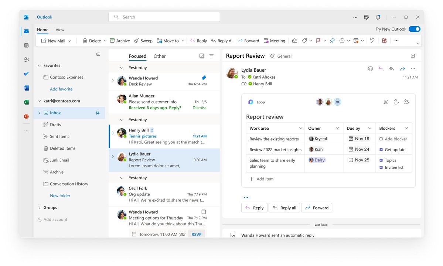Screen dimensions: 443x266
Task: Open the Mail module in sidebar
Action: tap(26, 31)
